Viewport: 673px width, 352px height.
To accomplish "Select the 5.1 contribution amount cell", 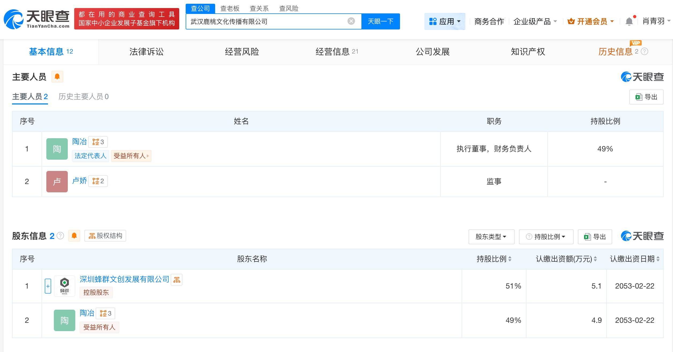I will (566, 286).
